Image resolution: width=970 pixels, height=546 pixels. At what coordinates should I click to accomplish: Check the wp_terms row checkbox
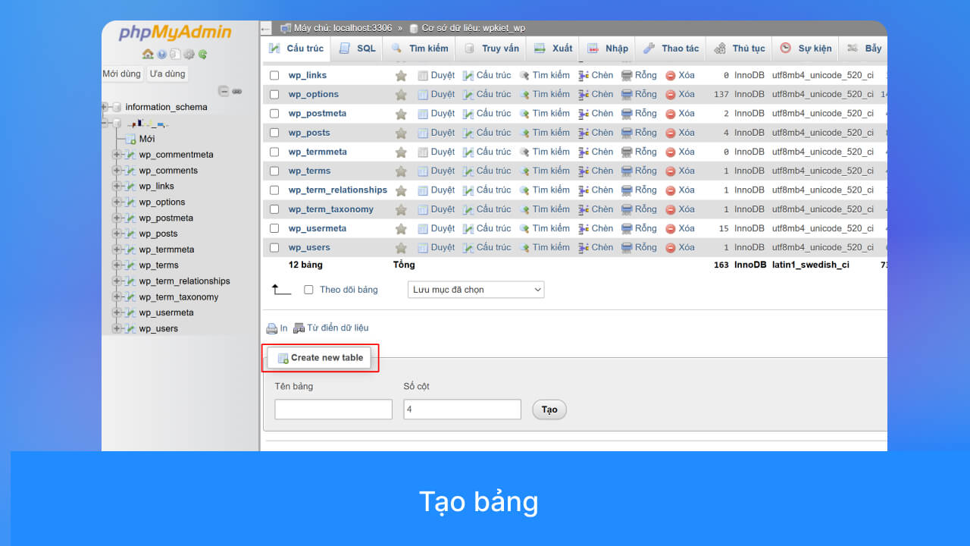[274, 171]
